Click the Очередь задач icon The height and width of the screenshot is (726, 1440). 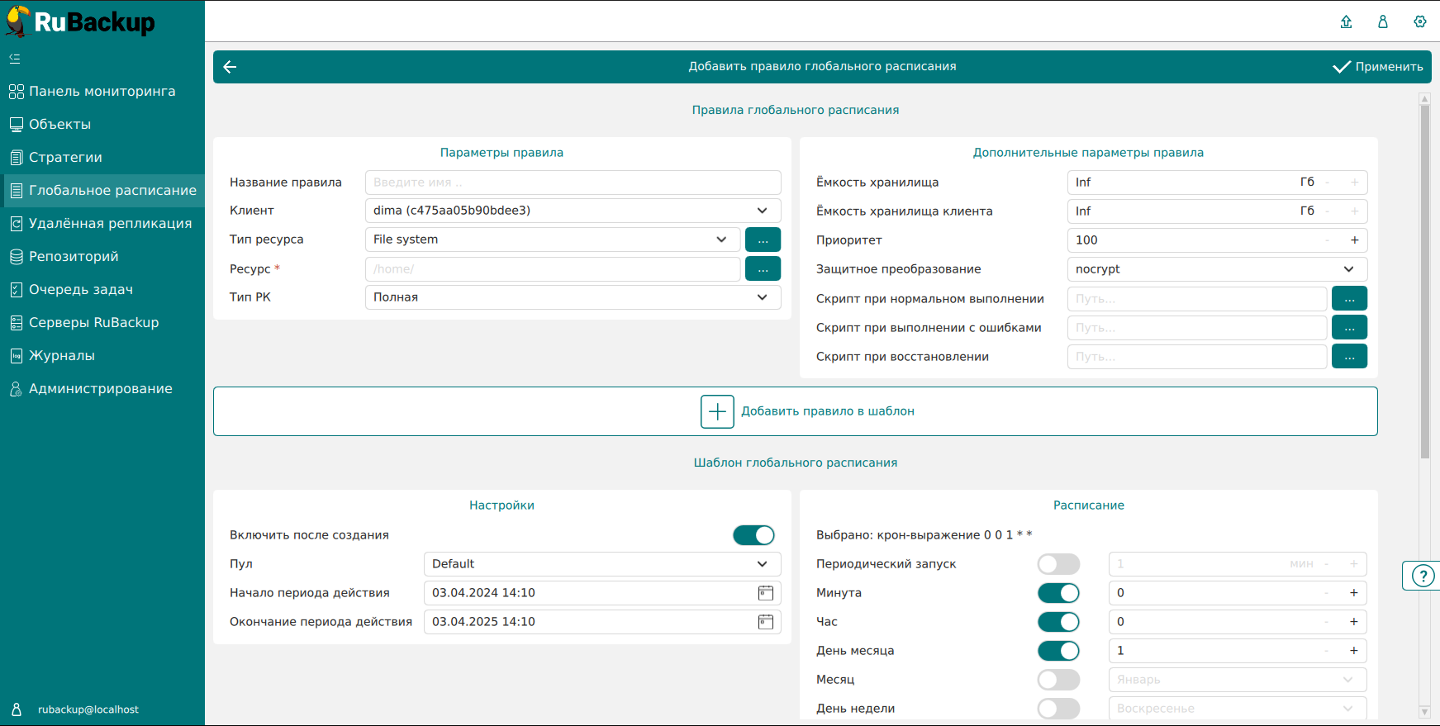click(x=16, y=289)
